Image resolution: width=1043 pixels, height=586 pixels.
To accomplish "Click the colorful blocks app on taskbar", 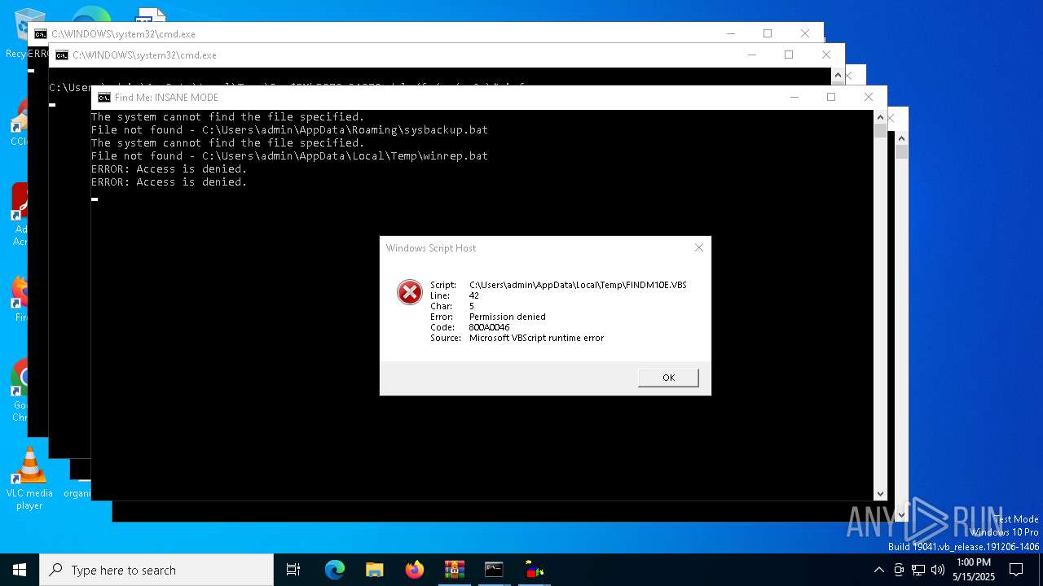I will [x=534, y=570].
